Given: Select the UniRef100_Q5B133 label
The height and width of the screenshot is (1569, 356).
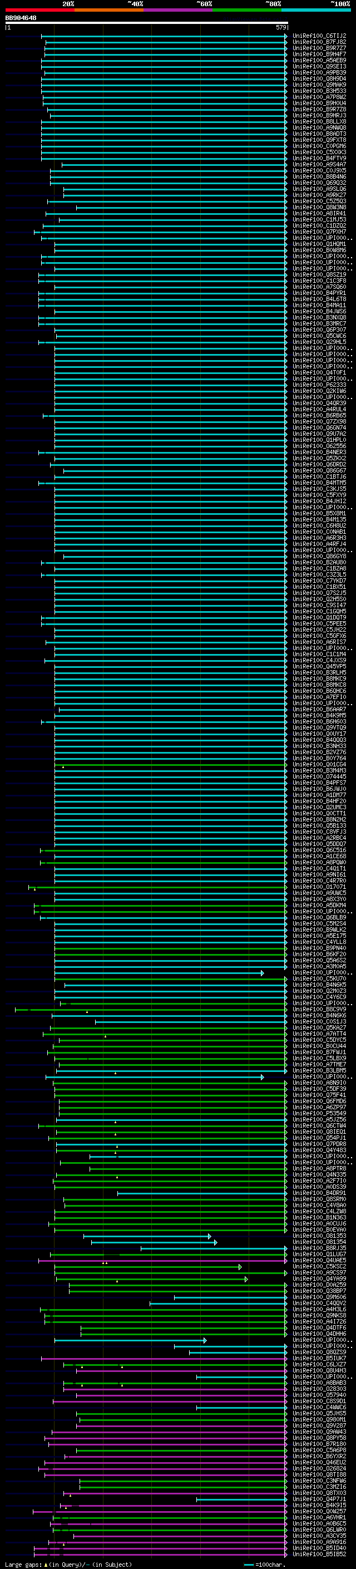Looking at the screenshot, I should pyautogui.click(x=319, y=826).
